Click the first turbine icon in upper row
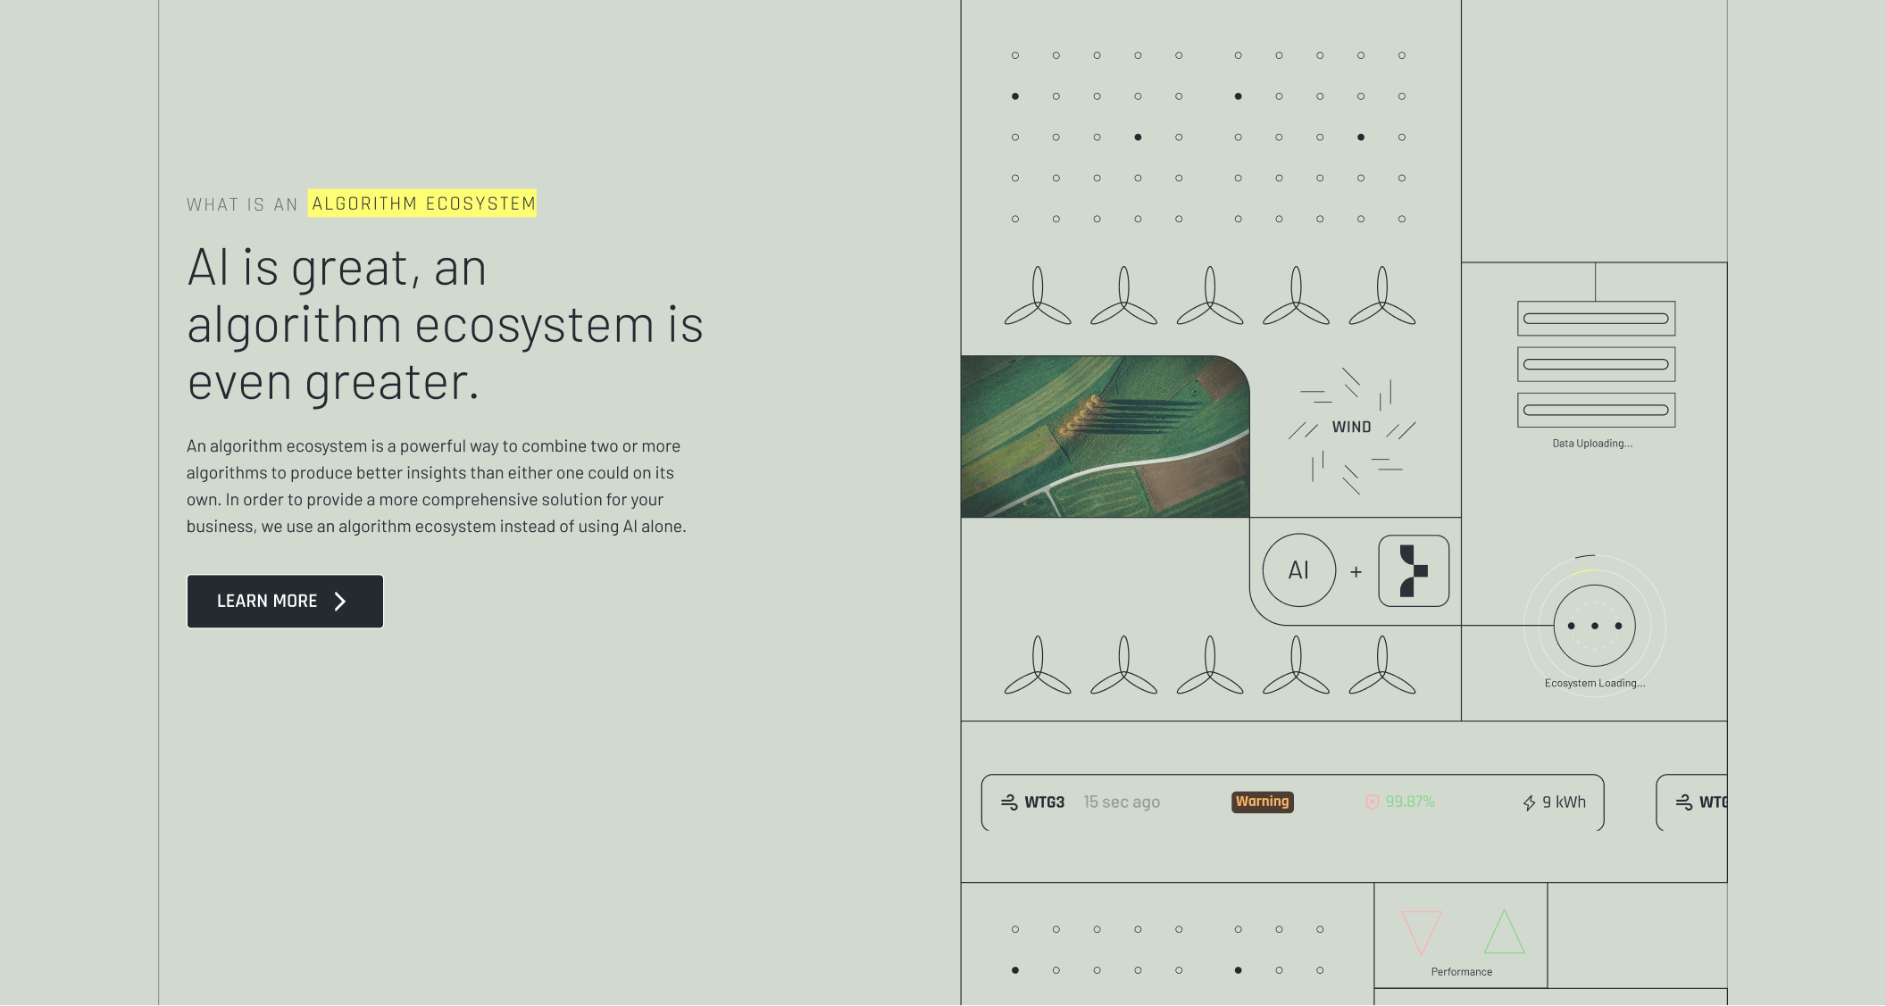This screenshot has width=1886, height=1006. [1038, 295]
